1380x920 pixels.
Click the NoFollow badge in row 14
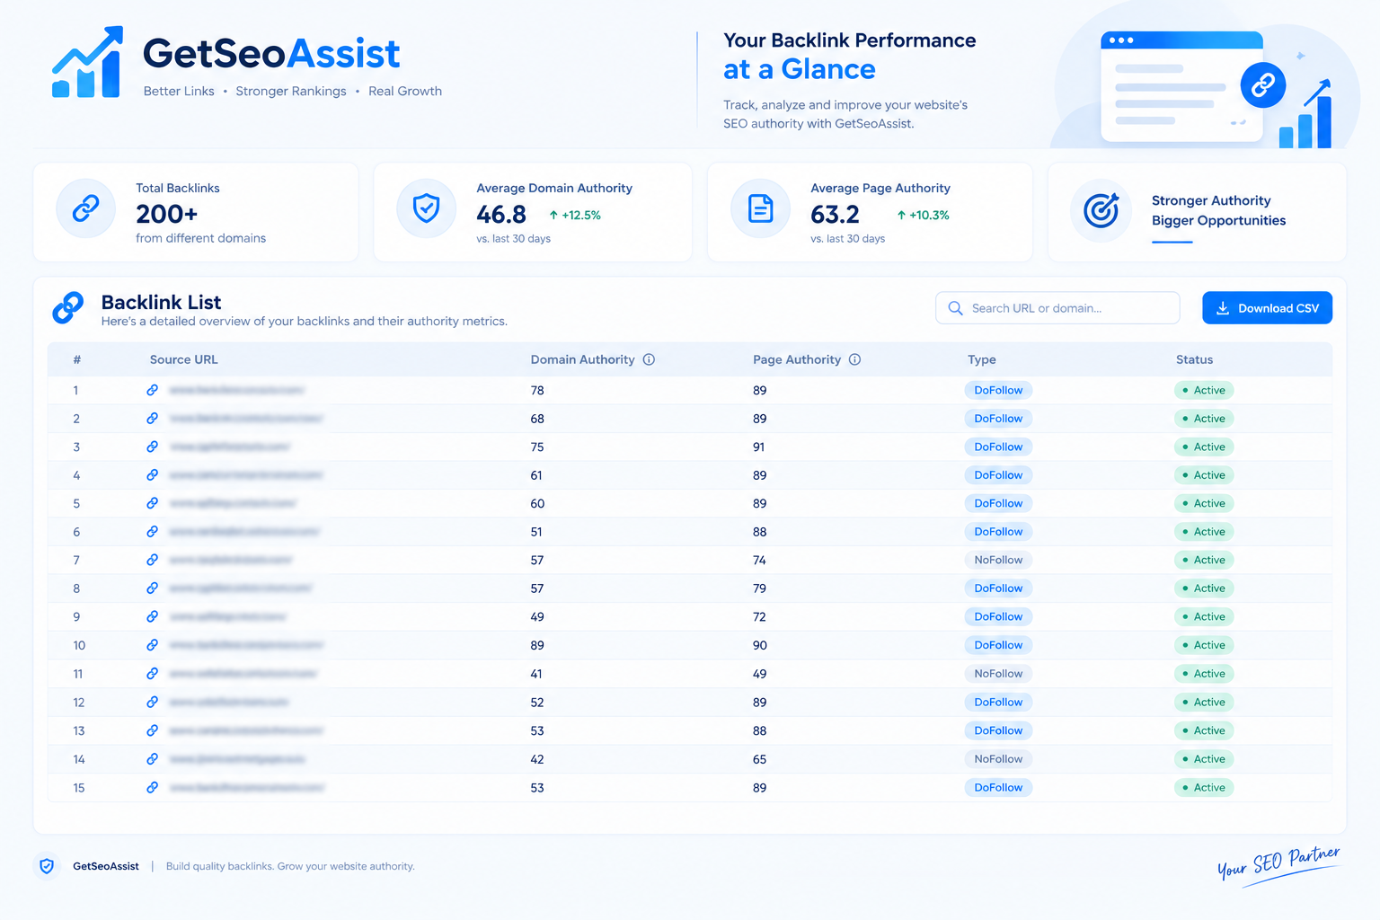click(998, 759)
